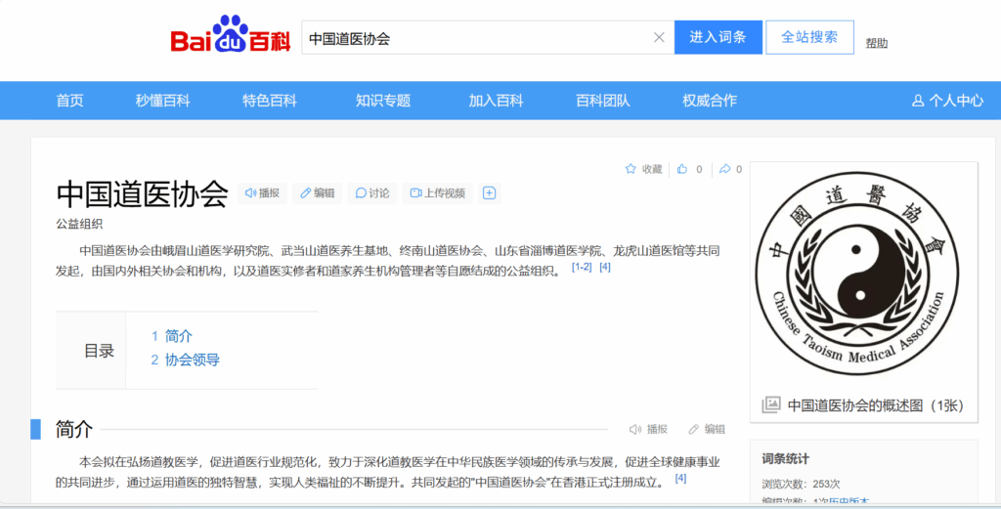Jump to 1 简介 in contents
Image resolution: width=1001 pixels, height=509 pixels.
172,336
